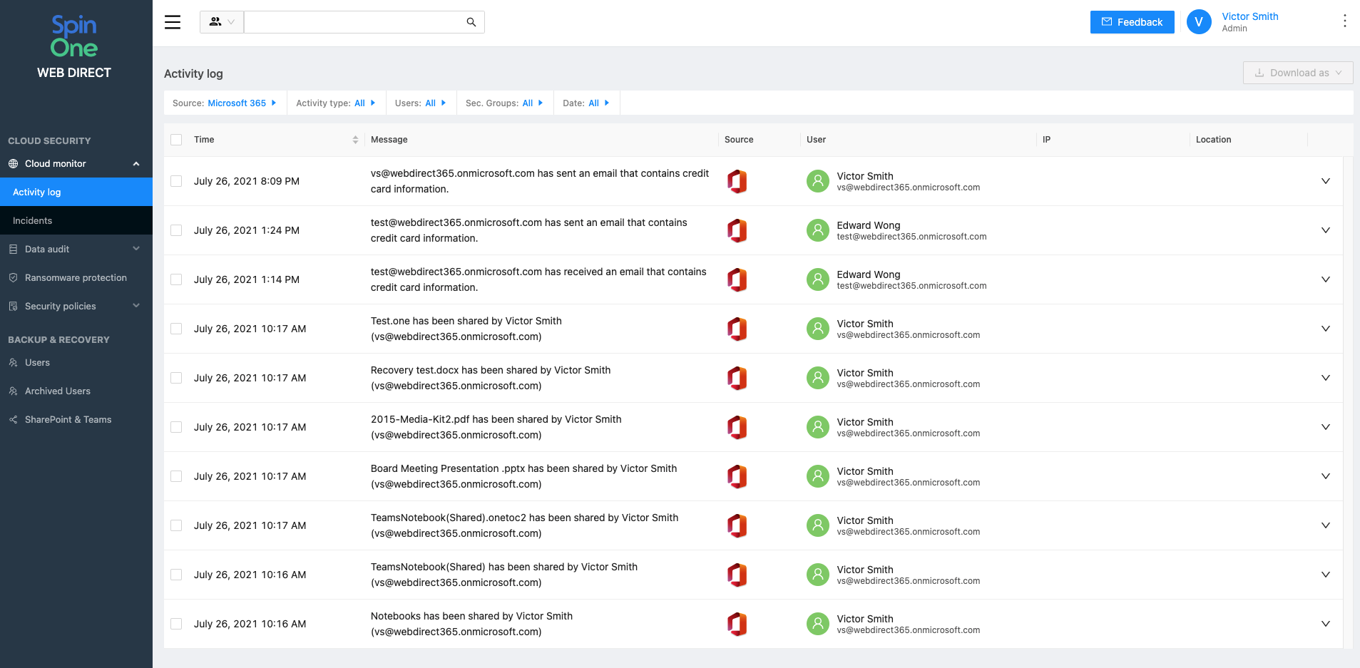This screenshot has width=1360, height=668.
Task: Click the hamburger menu icon
Action: [173, 22]
